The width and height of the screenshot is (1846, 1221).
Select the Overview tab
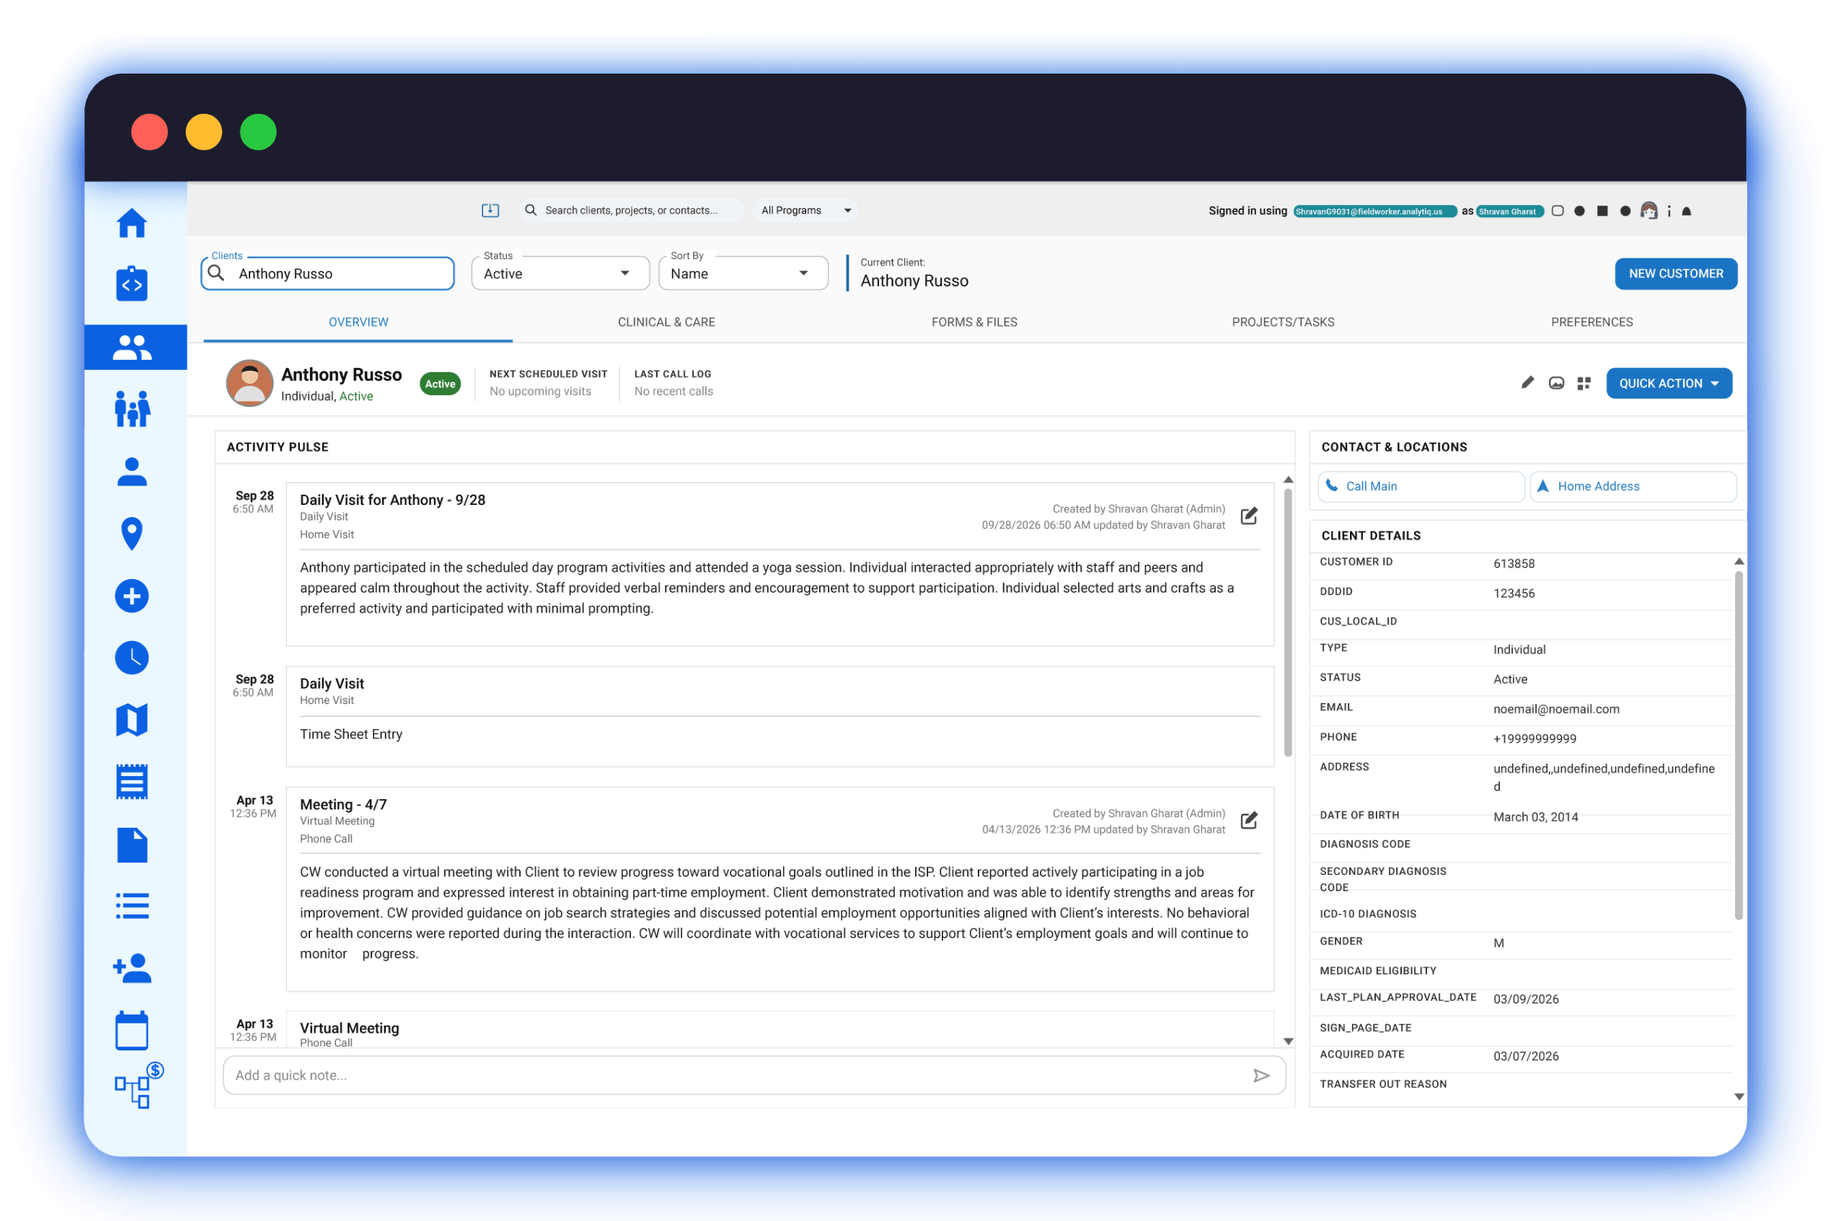[358, 322]
